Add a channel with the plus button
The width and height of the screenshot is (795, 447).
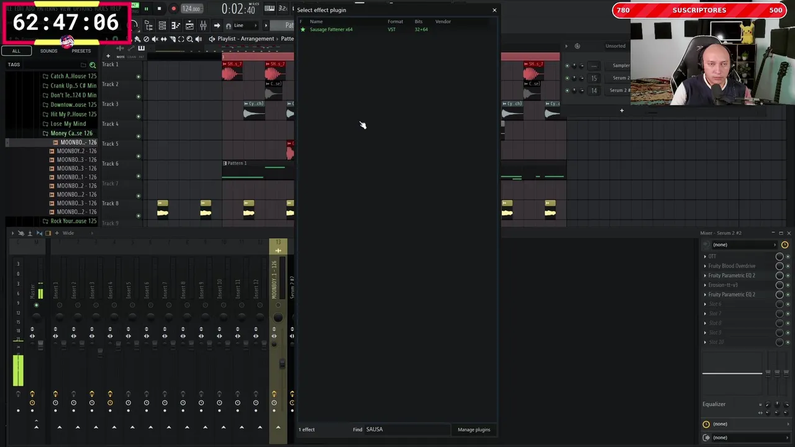[622, 111]
